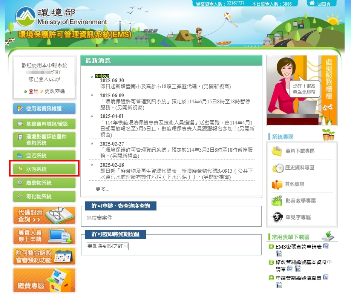
Task: Open the 繳費專區 payment banner
Action: [44, 280]
